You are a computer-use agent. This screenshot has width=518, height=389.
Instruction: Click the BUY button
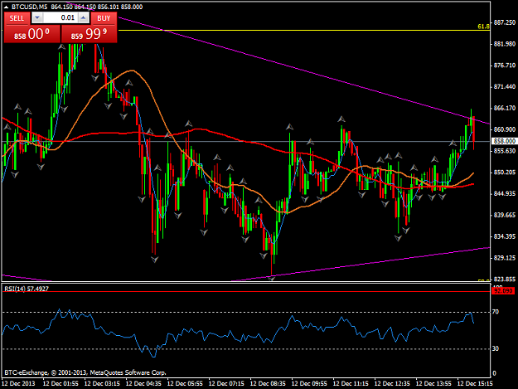click(104, 18)
